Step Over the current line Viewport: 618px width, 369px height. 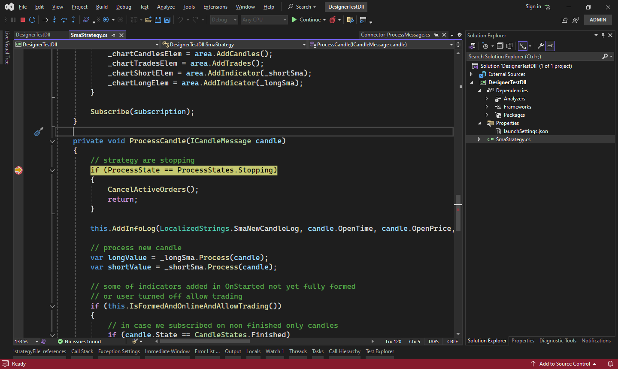click(64, 20)
